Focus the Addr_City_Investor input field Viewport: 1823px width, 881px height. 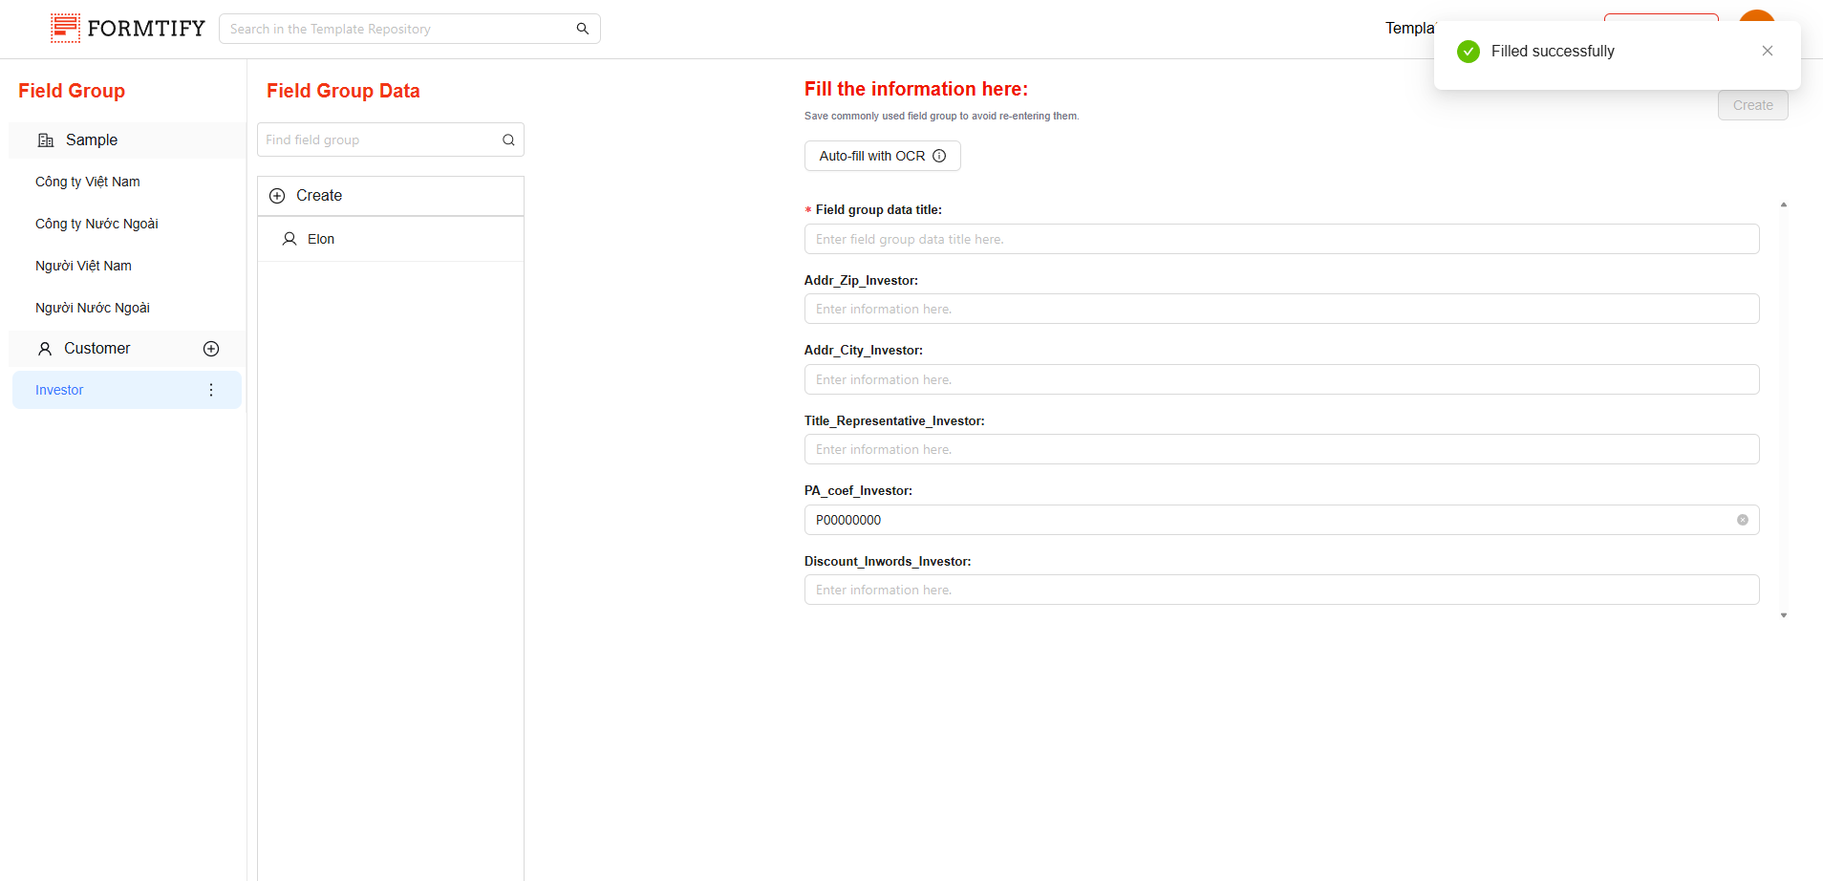click(x=1280, y=379)
